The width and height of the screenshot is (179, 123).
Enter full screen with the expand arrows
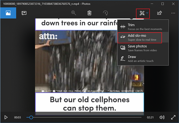[173, 117]
